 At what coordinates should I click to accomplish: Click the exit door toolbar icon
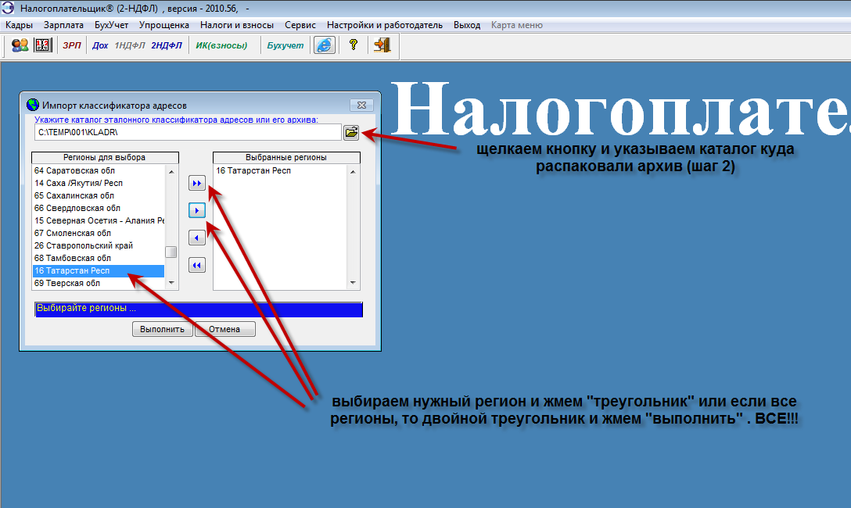point(382,45)
